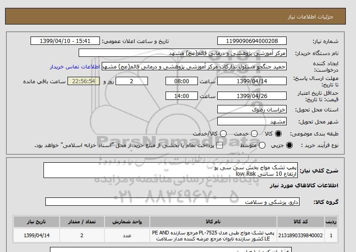This screenshot has width=356, height=252.
Task: Toggle the Islamic treasury payment checkbox
Action: pyautogui.click(x=220, y=146)
